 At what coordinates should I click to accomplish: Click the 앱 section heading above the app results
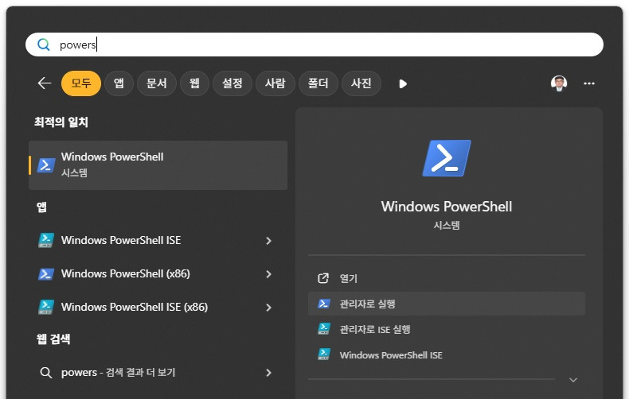(41, 207)
